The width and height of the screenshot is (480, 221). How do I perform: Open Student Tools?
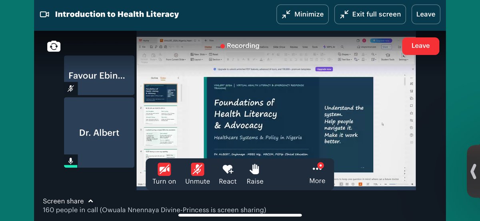pyautogui.click(x=387, y=57)
